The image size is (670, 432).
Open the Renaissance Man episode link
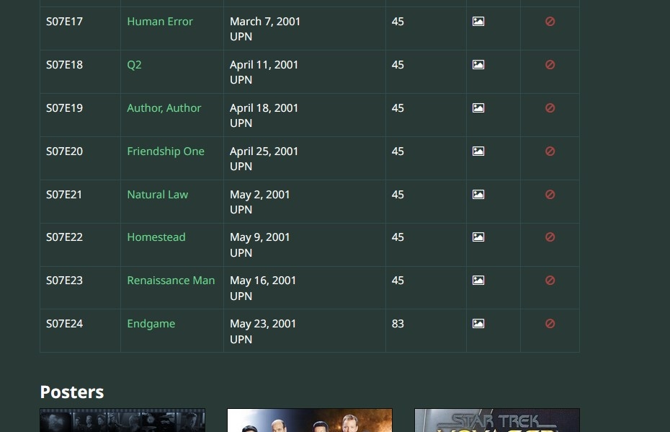pos(171,281)
